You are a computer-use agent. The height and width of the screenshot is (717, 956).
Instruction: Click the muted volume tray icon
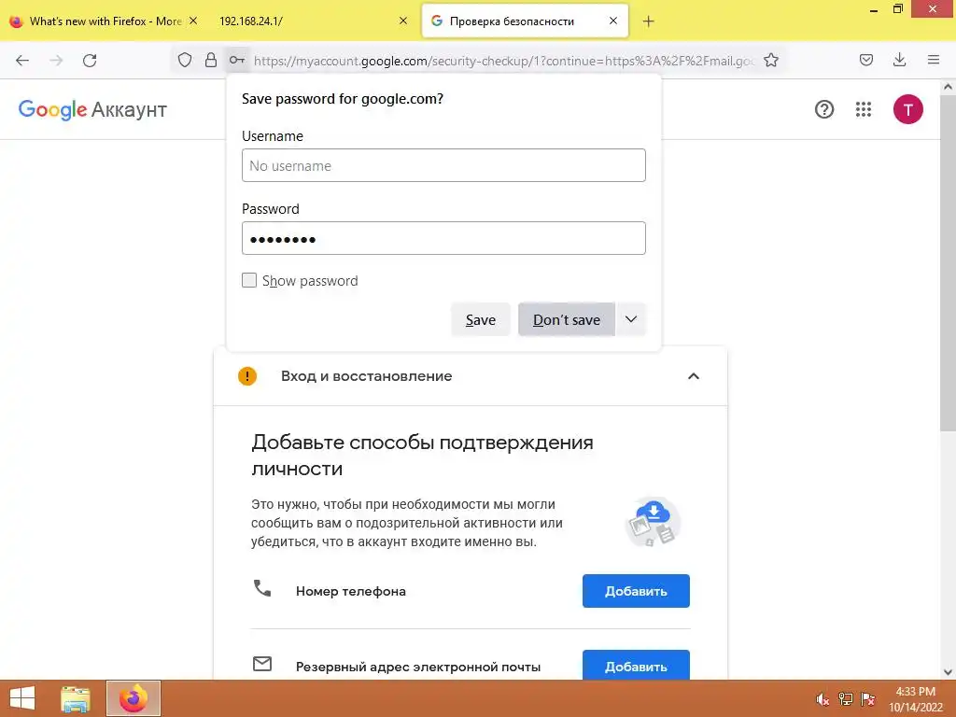[x=822, y=699]
